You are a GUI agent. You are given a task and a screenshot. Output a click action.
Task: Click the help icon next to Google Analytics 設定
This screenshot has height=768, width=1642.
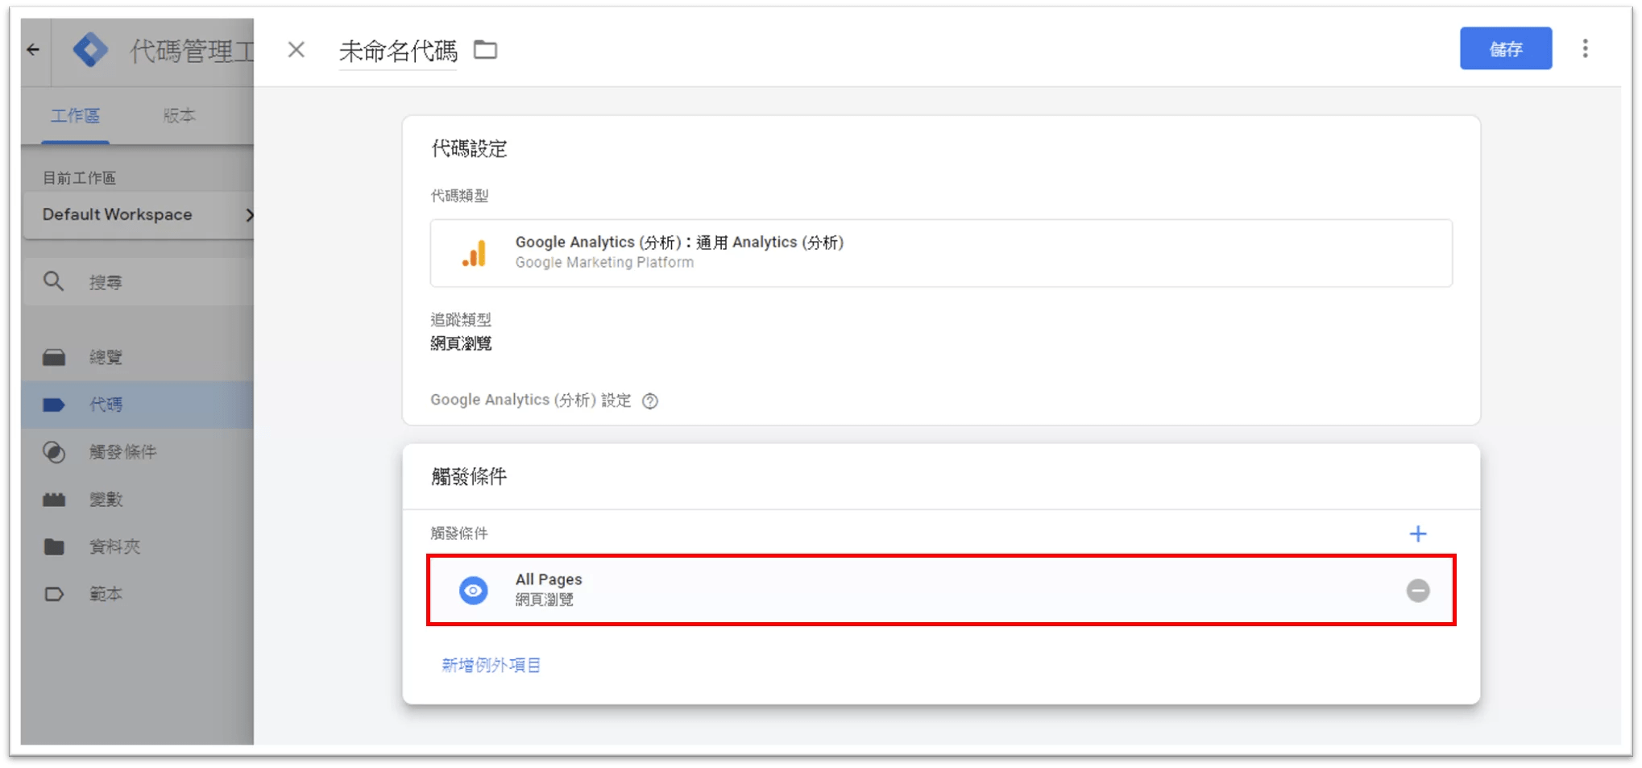coord(650,401)
